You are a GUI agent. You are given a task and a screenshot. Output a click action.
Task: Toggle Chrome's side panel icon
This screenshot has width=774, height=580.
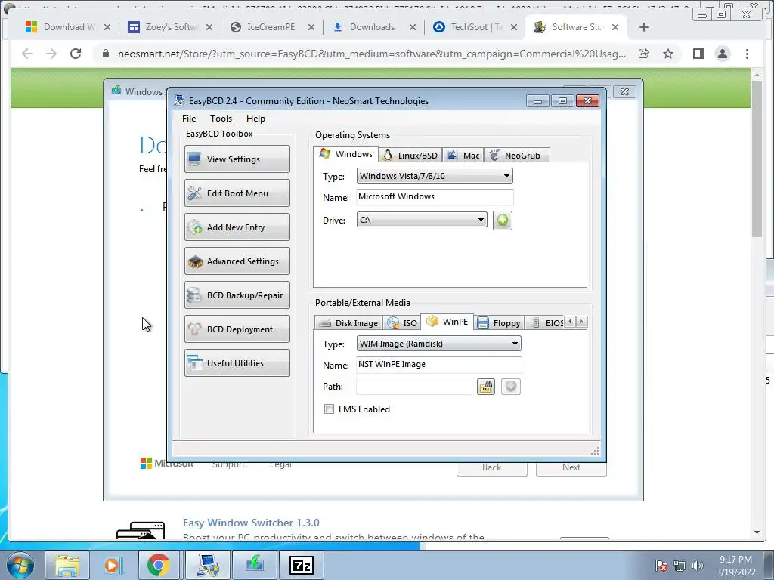pos(698,54)
